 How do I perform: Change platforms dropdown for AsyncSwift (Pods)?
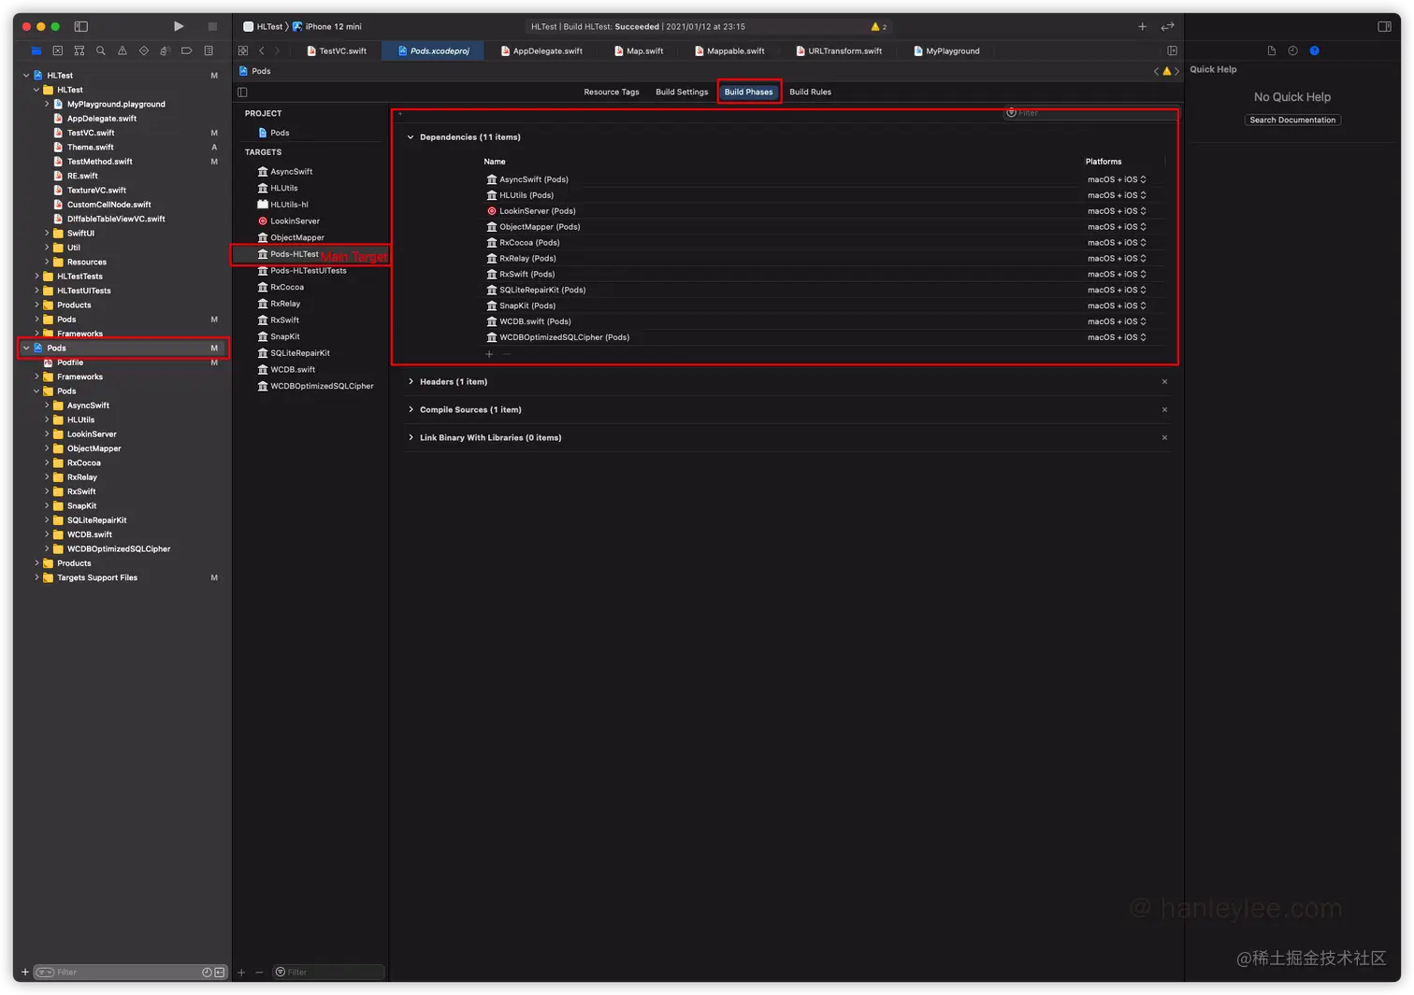tap(1117, 179)
